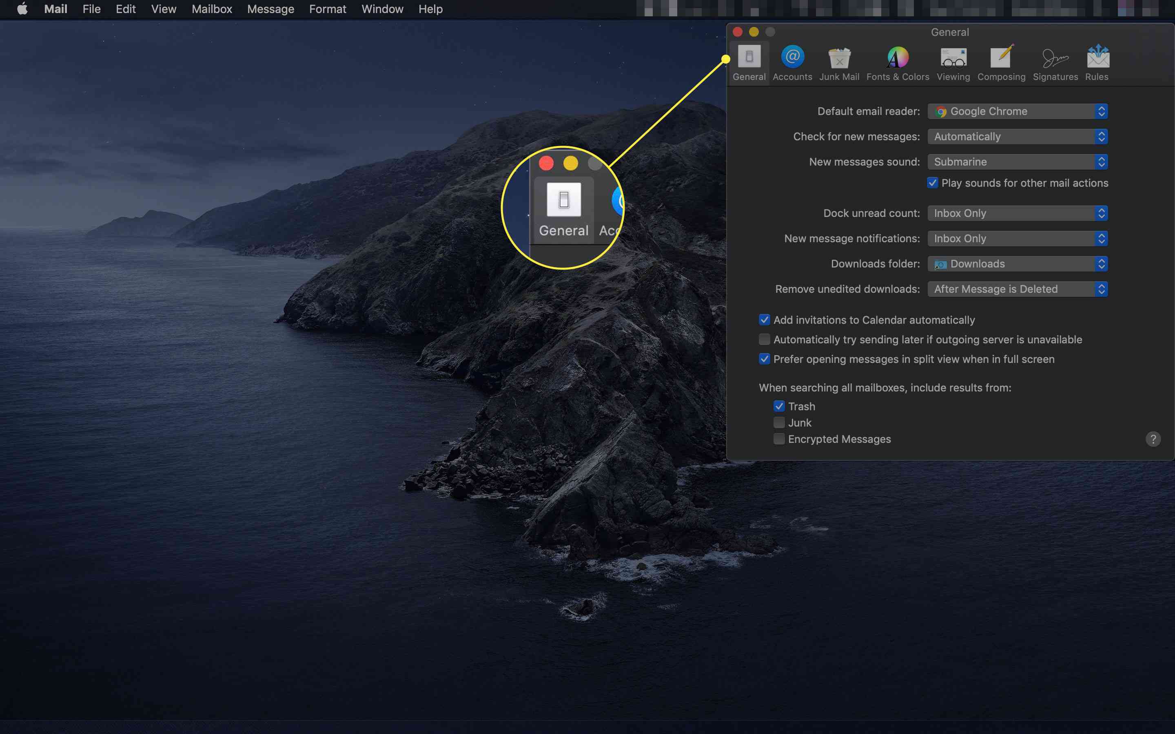Open the Junk Mail preferences tab

click(839, 62)
